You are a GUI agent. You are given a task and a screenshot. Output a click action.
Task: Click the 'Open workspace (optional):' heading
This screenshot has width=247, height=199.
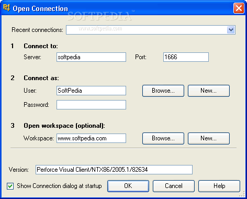click(x=64, y=126)
